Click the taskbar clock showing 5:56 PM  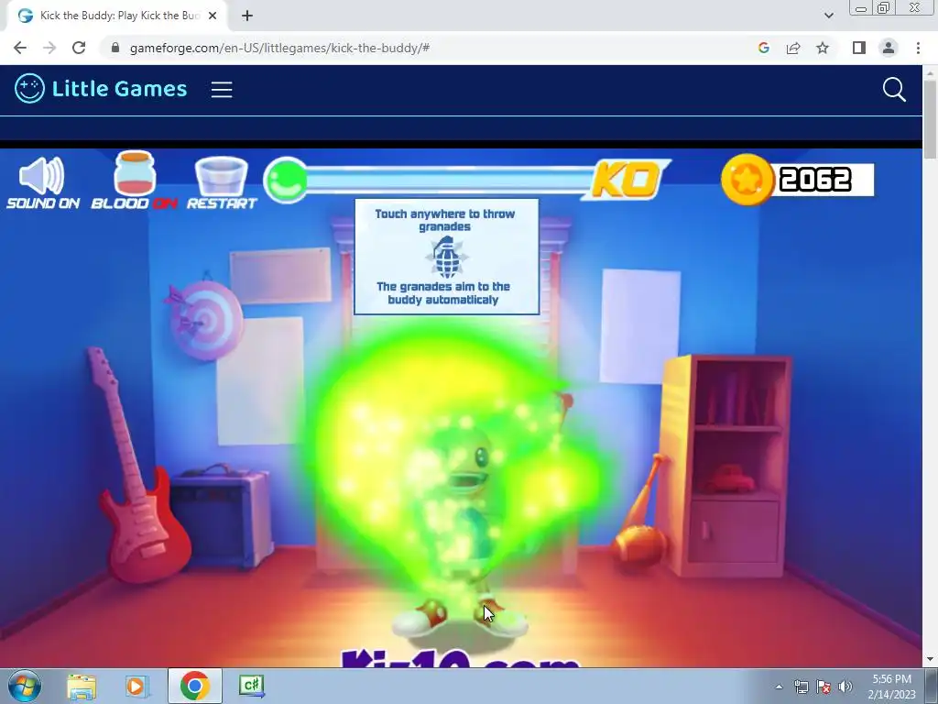tap(891, 687)
